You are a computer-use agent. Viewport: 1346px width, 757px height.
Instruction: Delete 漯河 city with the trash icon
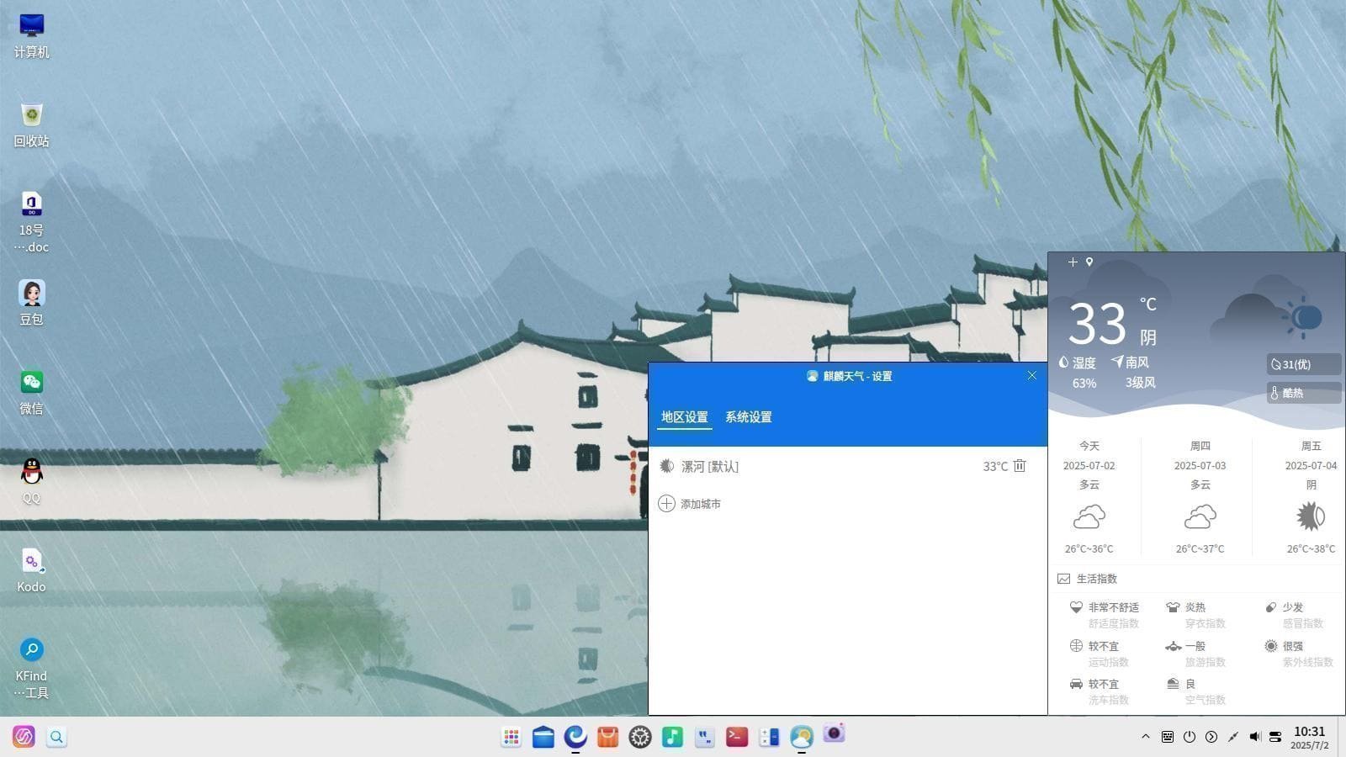click(x=1020, y=466)
